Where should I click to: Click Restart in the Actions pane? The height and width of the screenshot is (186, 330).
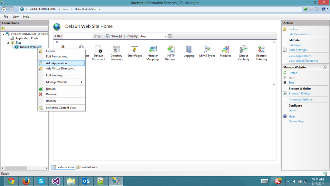click(293, 73)
